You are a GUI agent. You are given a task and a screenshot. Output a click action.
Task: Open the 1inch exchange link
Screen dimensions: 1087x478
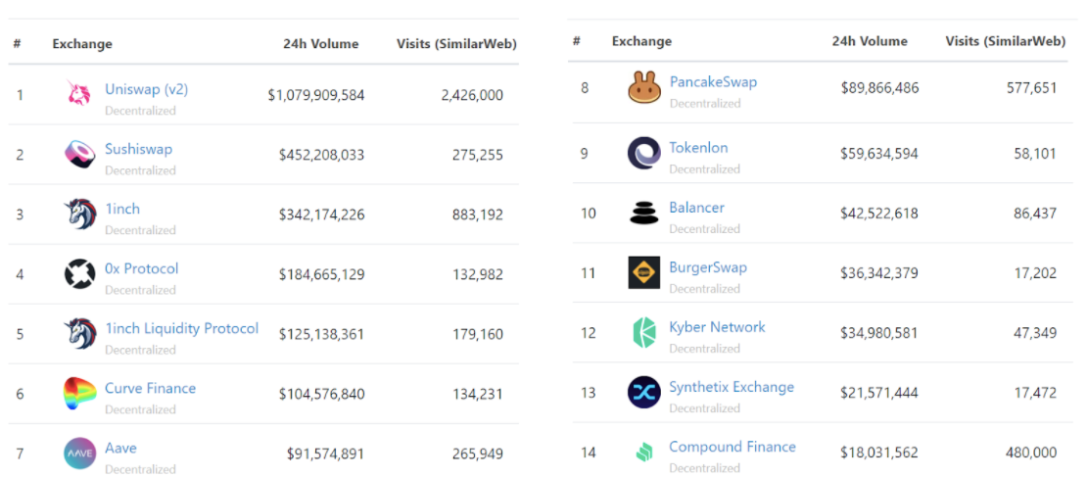(122, 209)
